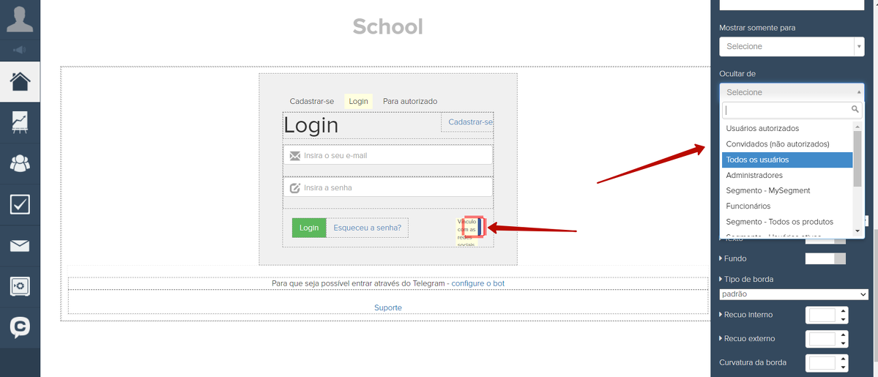
Task: Click the green Login button
Action: pyautogui.click(x=309, y=228)
